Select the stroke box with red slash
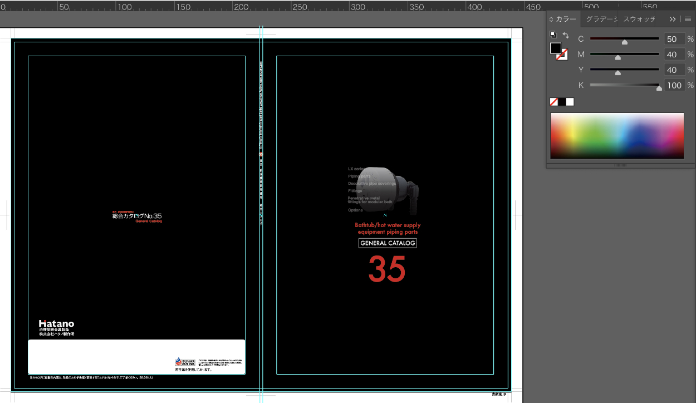This screenshot has height=403, width=696. 562,55
